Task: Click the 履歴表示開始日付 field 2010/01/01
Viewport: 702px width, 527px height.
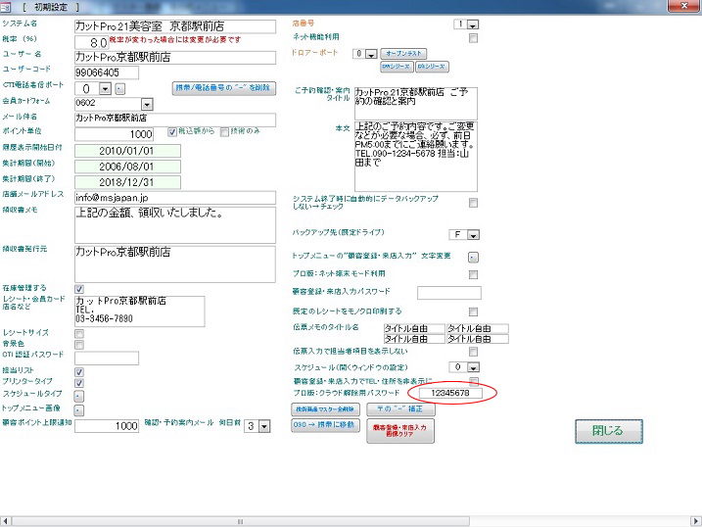Action: 127,151
